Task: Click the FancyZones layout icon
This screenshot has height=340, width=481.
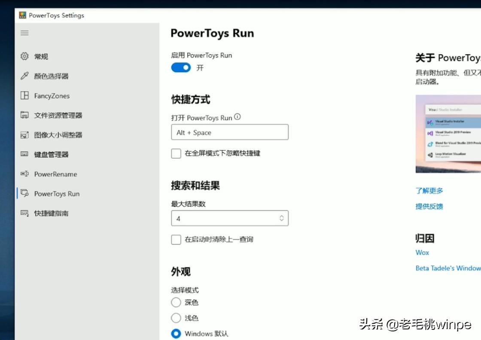Action: pyautogui.click(x=24, y=95)
